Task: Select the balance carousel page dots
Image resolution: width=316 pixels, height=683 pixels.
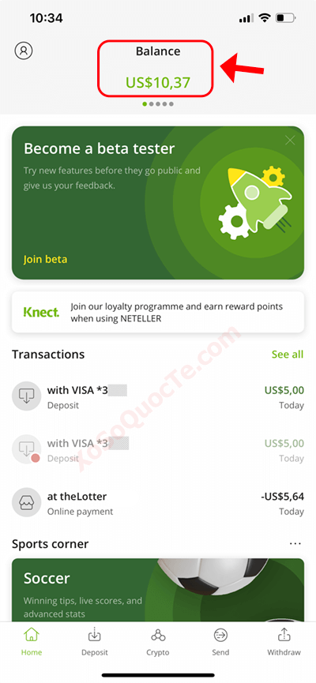Action: [x=158, y=104]
